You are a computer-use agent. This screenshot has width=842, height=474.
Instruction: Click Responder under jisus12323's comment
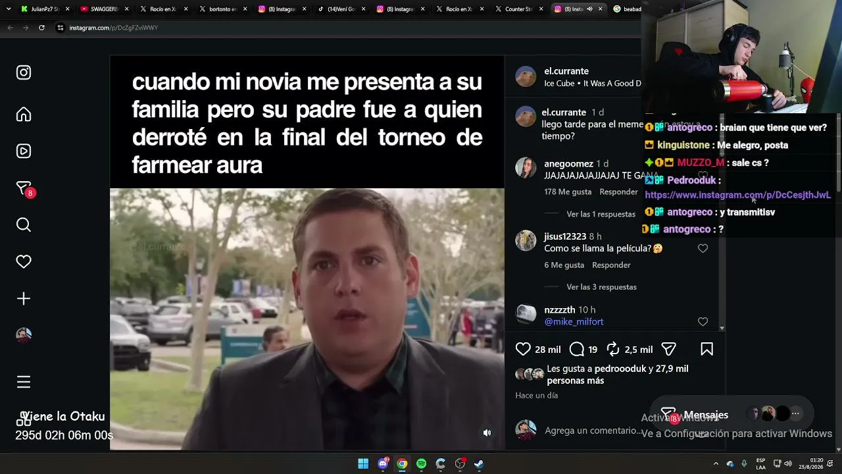coord(611,265)
